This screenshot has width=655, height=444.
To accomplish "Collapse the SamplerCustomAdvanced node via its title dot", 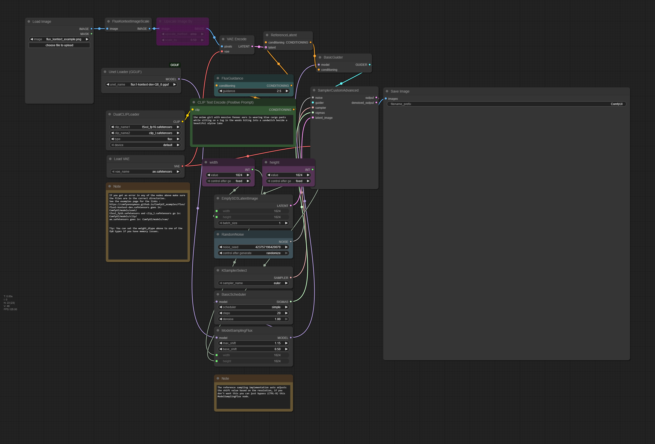I will click(x=314, y=90).
